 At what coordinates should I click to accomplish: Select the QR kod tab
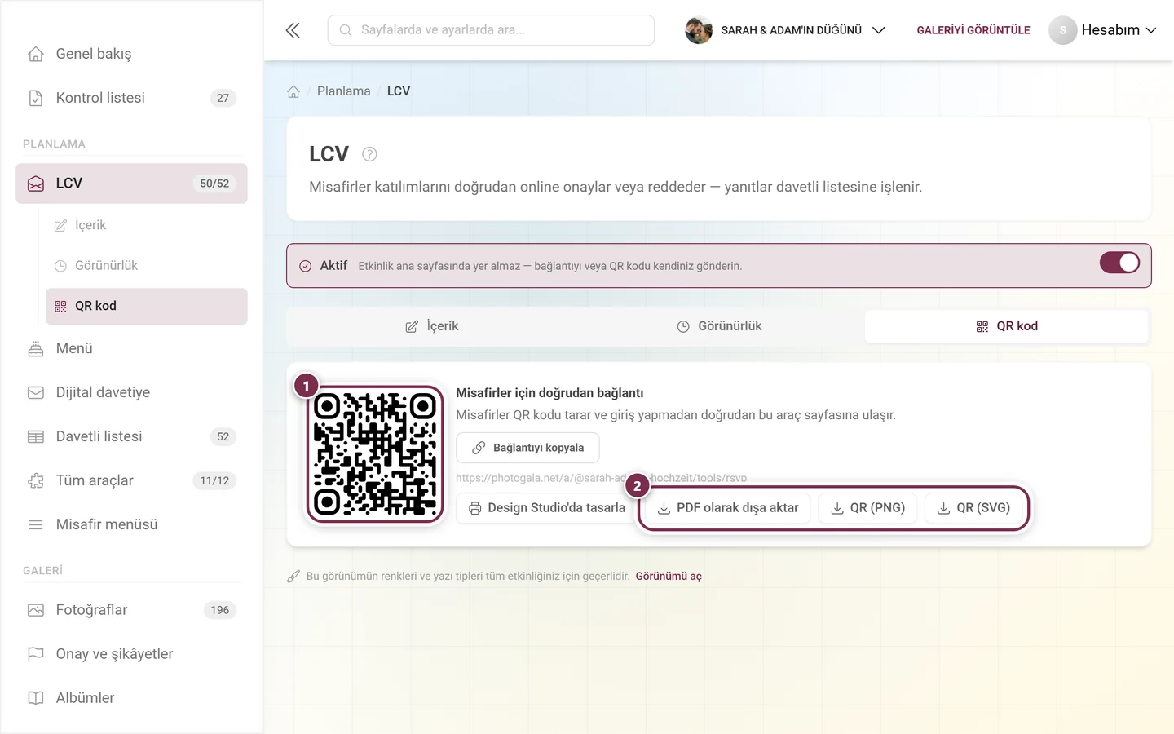[x=1007, y=326]
